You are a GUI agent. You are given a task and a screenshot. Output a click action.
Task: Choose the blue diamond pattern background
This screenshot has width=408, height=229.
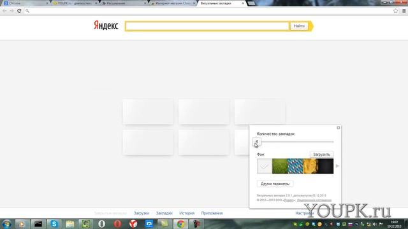tap(295, 166)
